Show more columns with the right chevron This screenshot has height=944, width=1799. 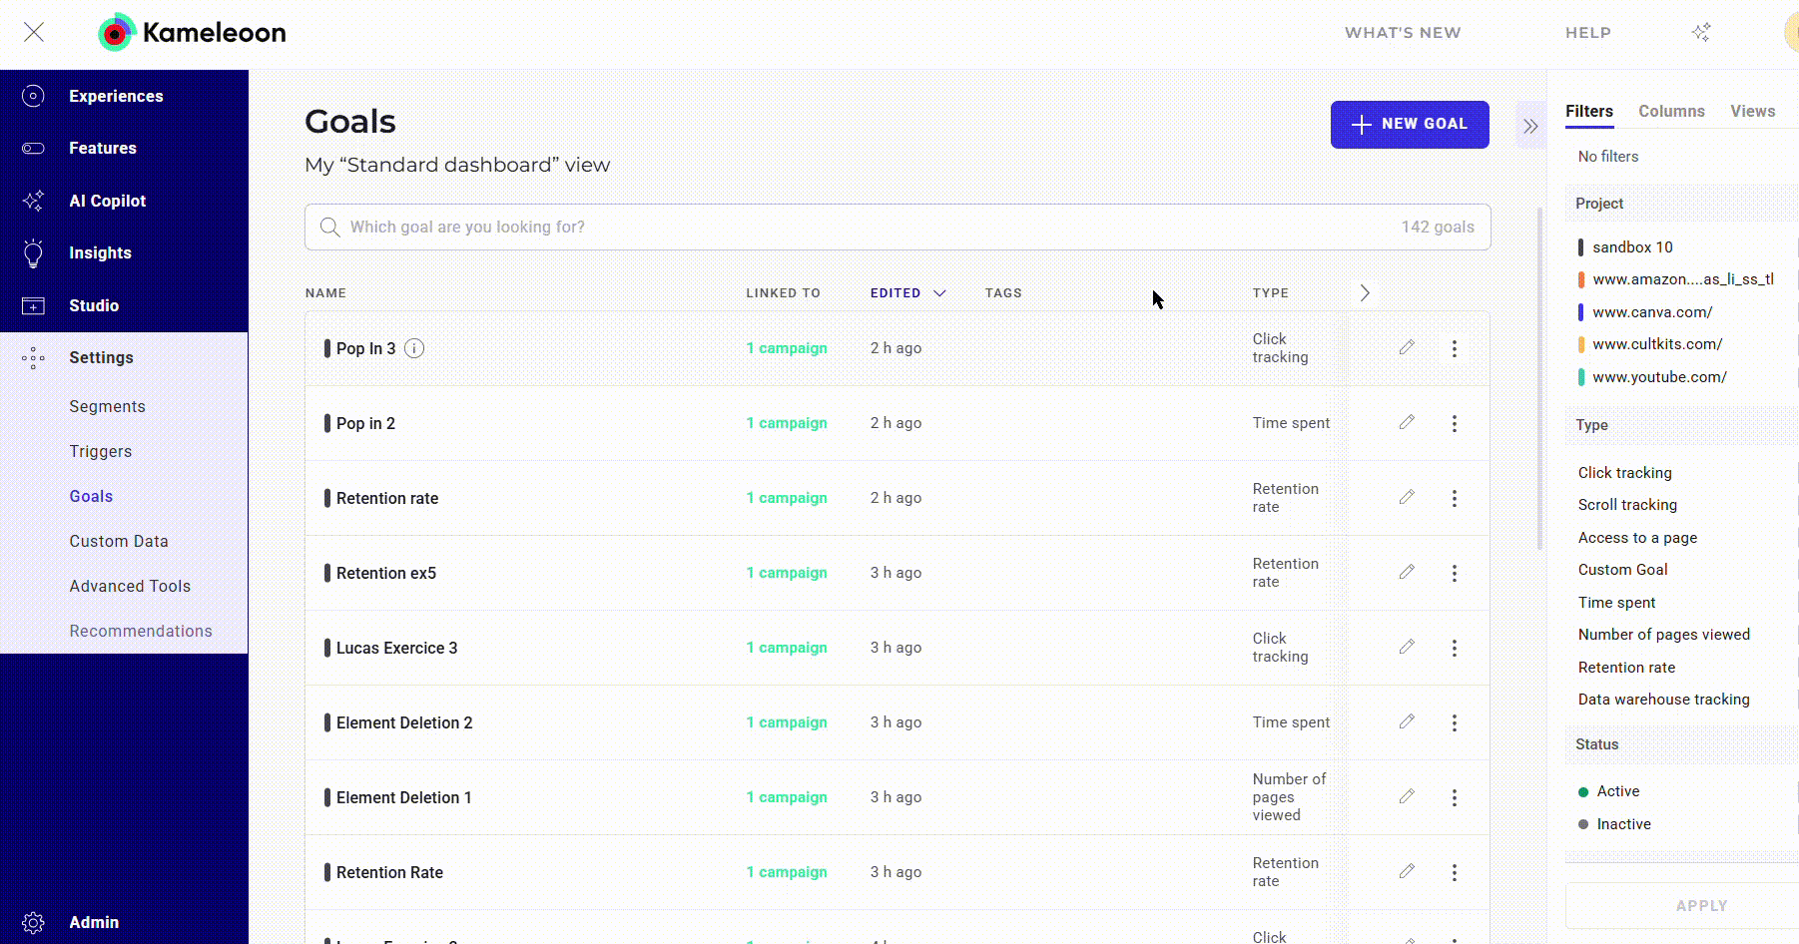click(x=1365, y=292)
